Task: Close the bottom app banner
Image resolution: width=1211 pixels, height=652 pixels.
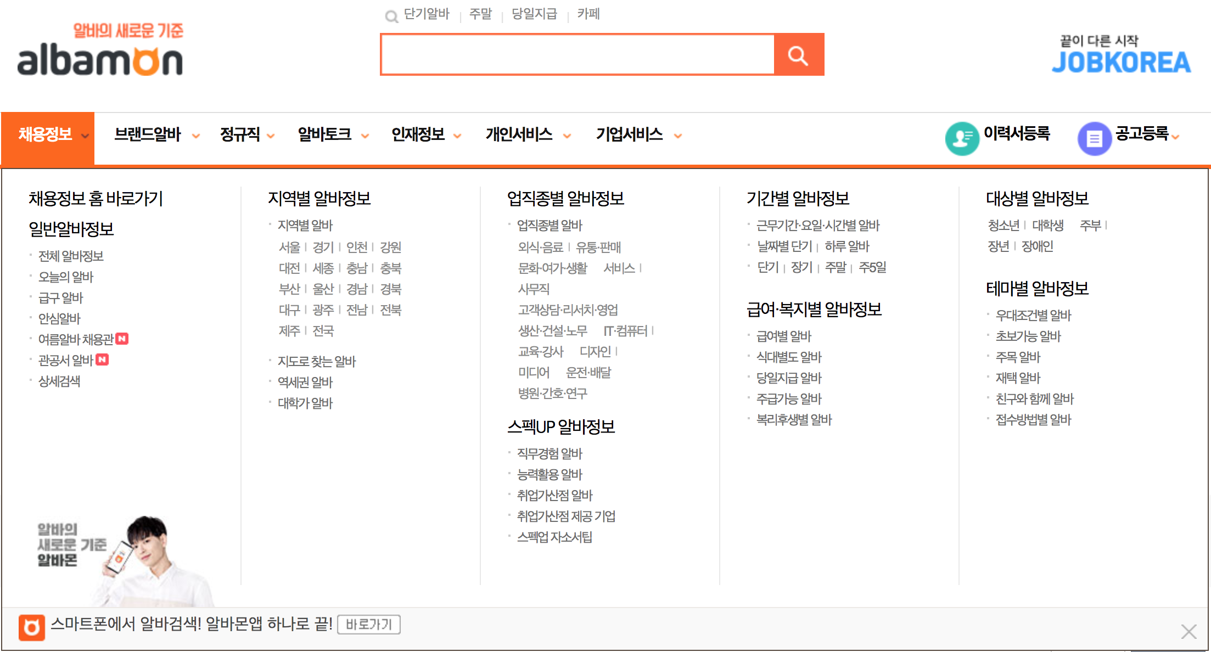Action: (1188, 632)
